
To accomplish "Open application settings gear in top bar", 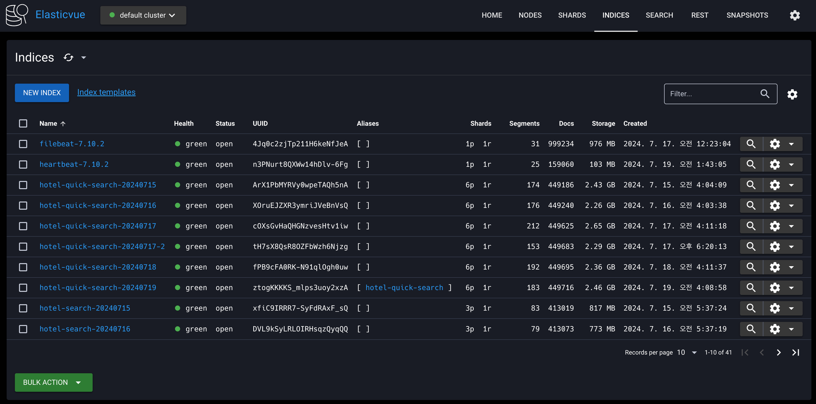I will [795, 15].
